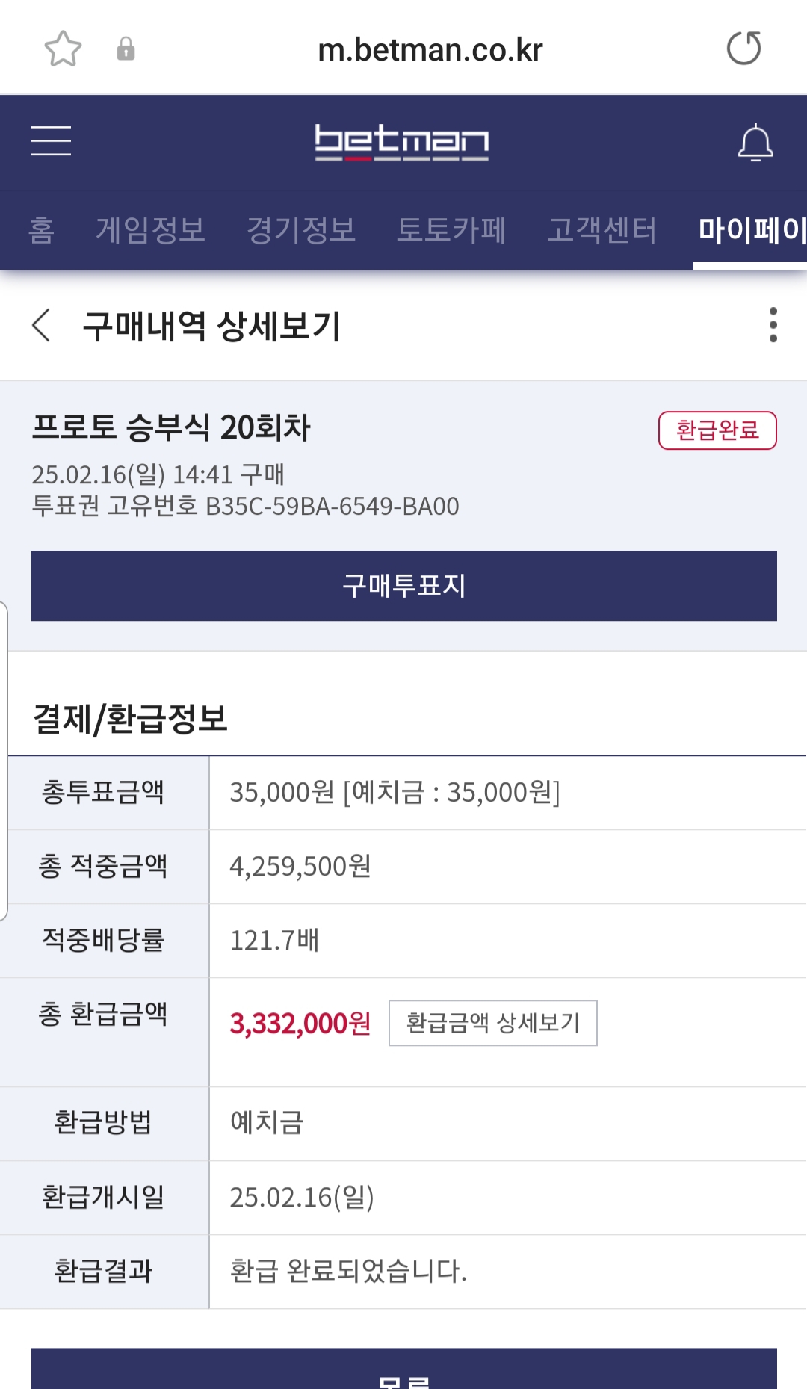Tap the padlock site security icon

tap(126, 49)
